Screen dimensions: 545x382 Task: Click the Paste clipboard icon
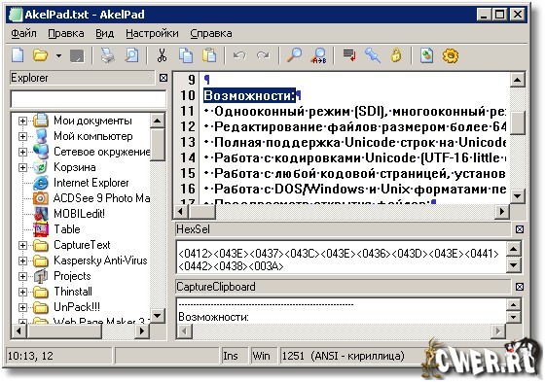point(209,55)
